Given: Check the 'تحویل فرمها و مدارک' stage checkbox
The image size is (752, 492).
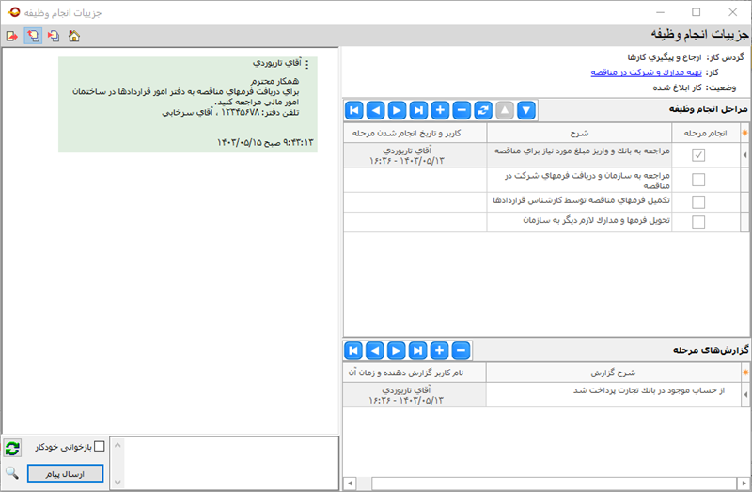Looking at the screenshot, I should [698, 222].
